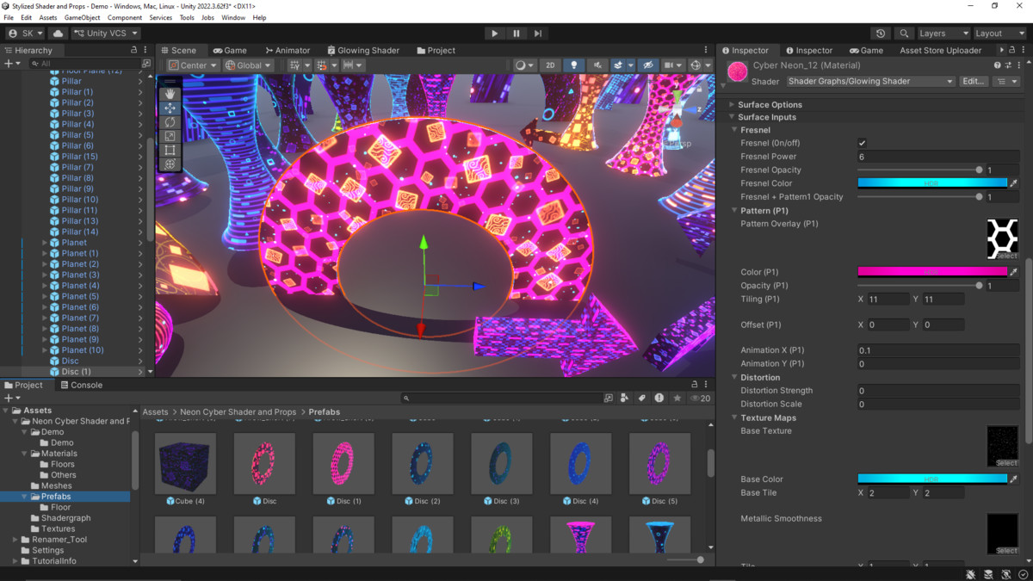Click Search by Label icon in Project
The width and height of the screenshot is (1033, 581).
click(642, 398)
